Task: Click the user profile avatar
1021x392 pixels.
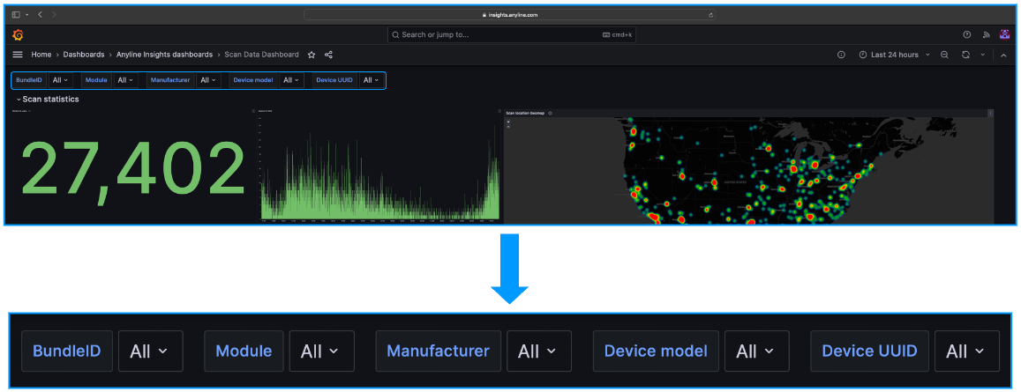Action: point(1004,35)
